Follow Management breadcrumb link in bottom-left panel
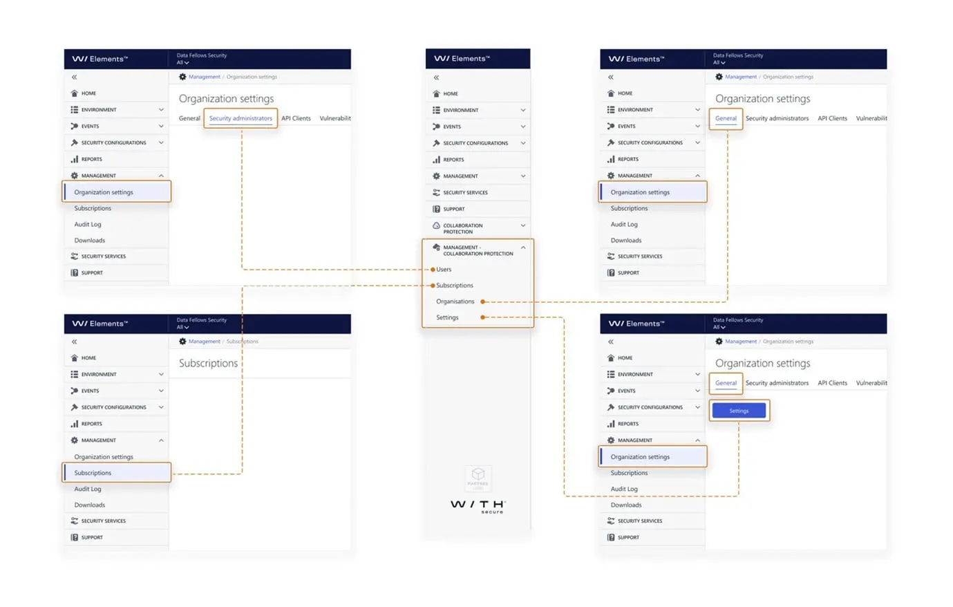953x607 pixels. [x=205, y=342]
